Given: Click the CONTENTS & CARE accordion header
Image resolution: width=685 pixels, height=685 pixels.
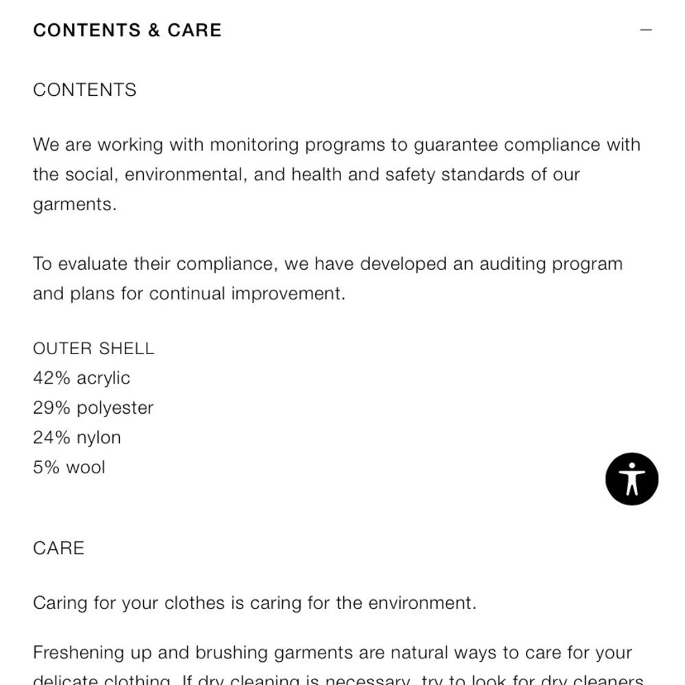Looking at the screenshot, I should [x=342, y=30].
